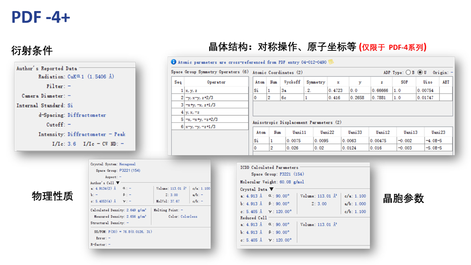Click Uani12 value '0.016'
This screenshot has width=471, height=265.
pos(383,148)
